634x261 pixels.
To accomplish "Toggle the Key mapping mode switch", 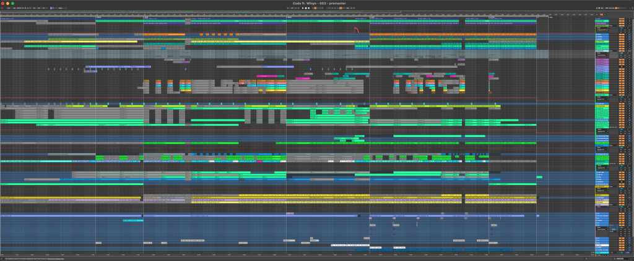I will (x=602, y=8).
